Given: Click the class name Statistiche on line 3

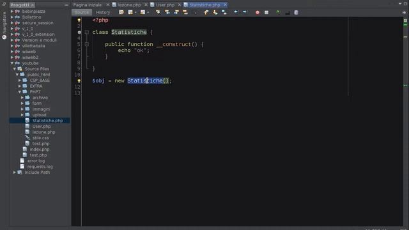Looking at the screenshot, I should pyautogui.click(x=129, y=32).
